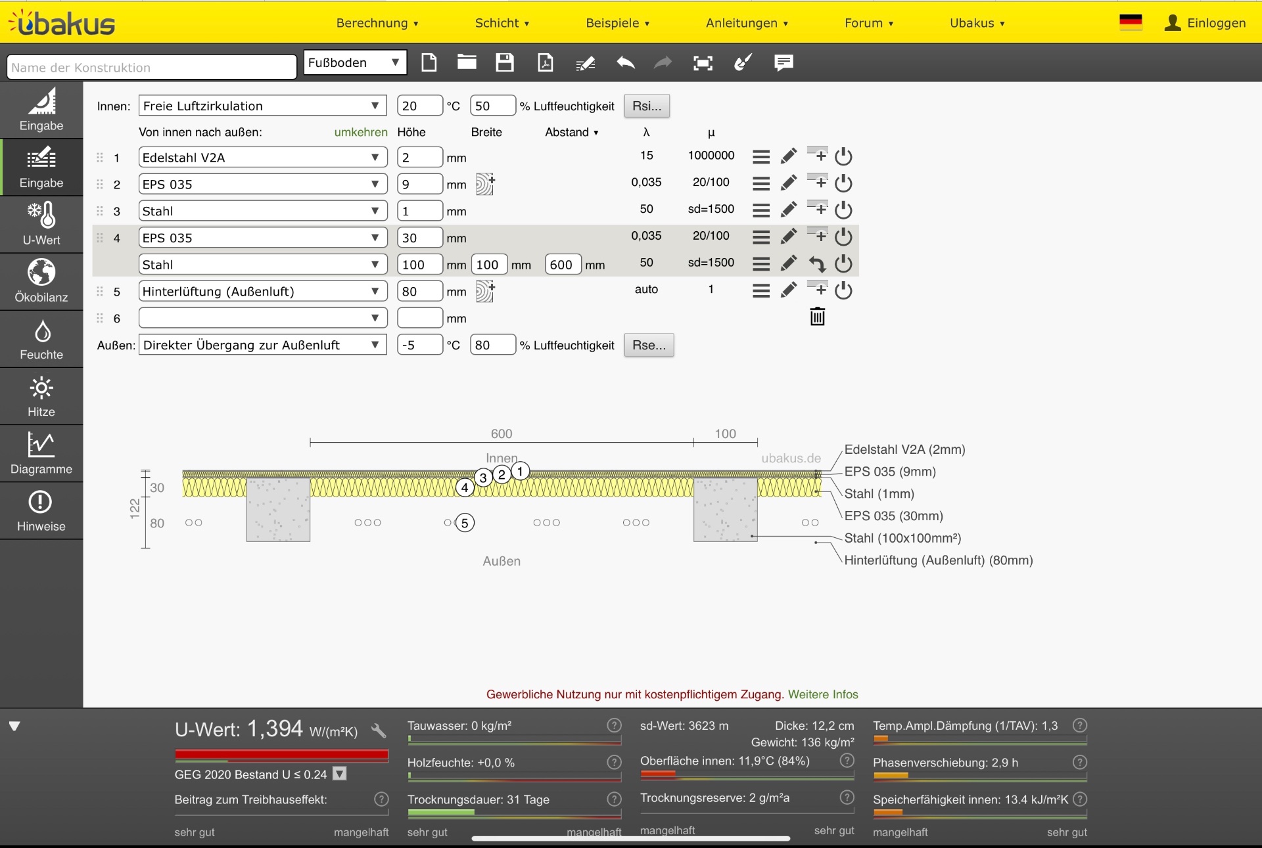The width and height of the screenshot is (1262, 848).
Task: Toggle power button for Edelstahl V2A layer
Action: pyautogui.click(x=843, y=156)
